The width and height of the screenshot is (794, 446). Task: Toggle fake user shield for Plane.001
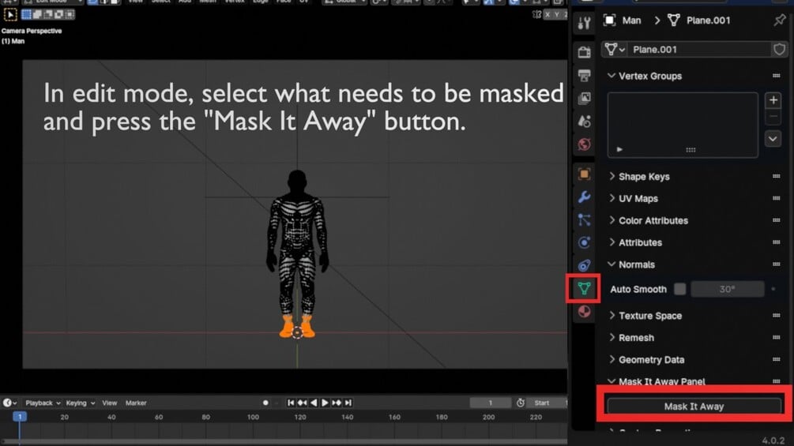tap(779, 49)
